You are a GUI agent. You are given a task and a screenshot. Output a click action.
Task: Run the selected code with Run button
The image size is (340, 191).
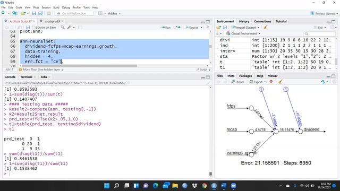point(165,28)
